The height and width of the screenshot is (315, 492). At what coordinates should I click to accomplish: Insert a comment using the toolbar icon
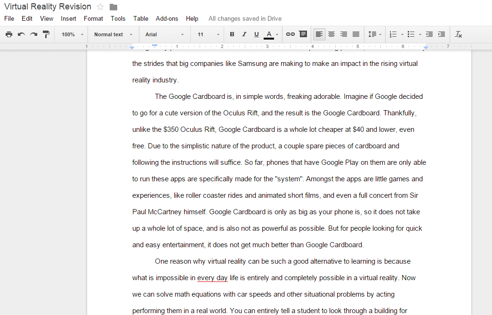pyautogui.click(x=303, y=34)
